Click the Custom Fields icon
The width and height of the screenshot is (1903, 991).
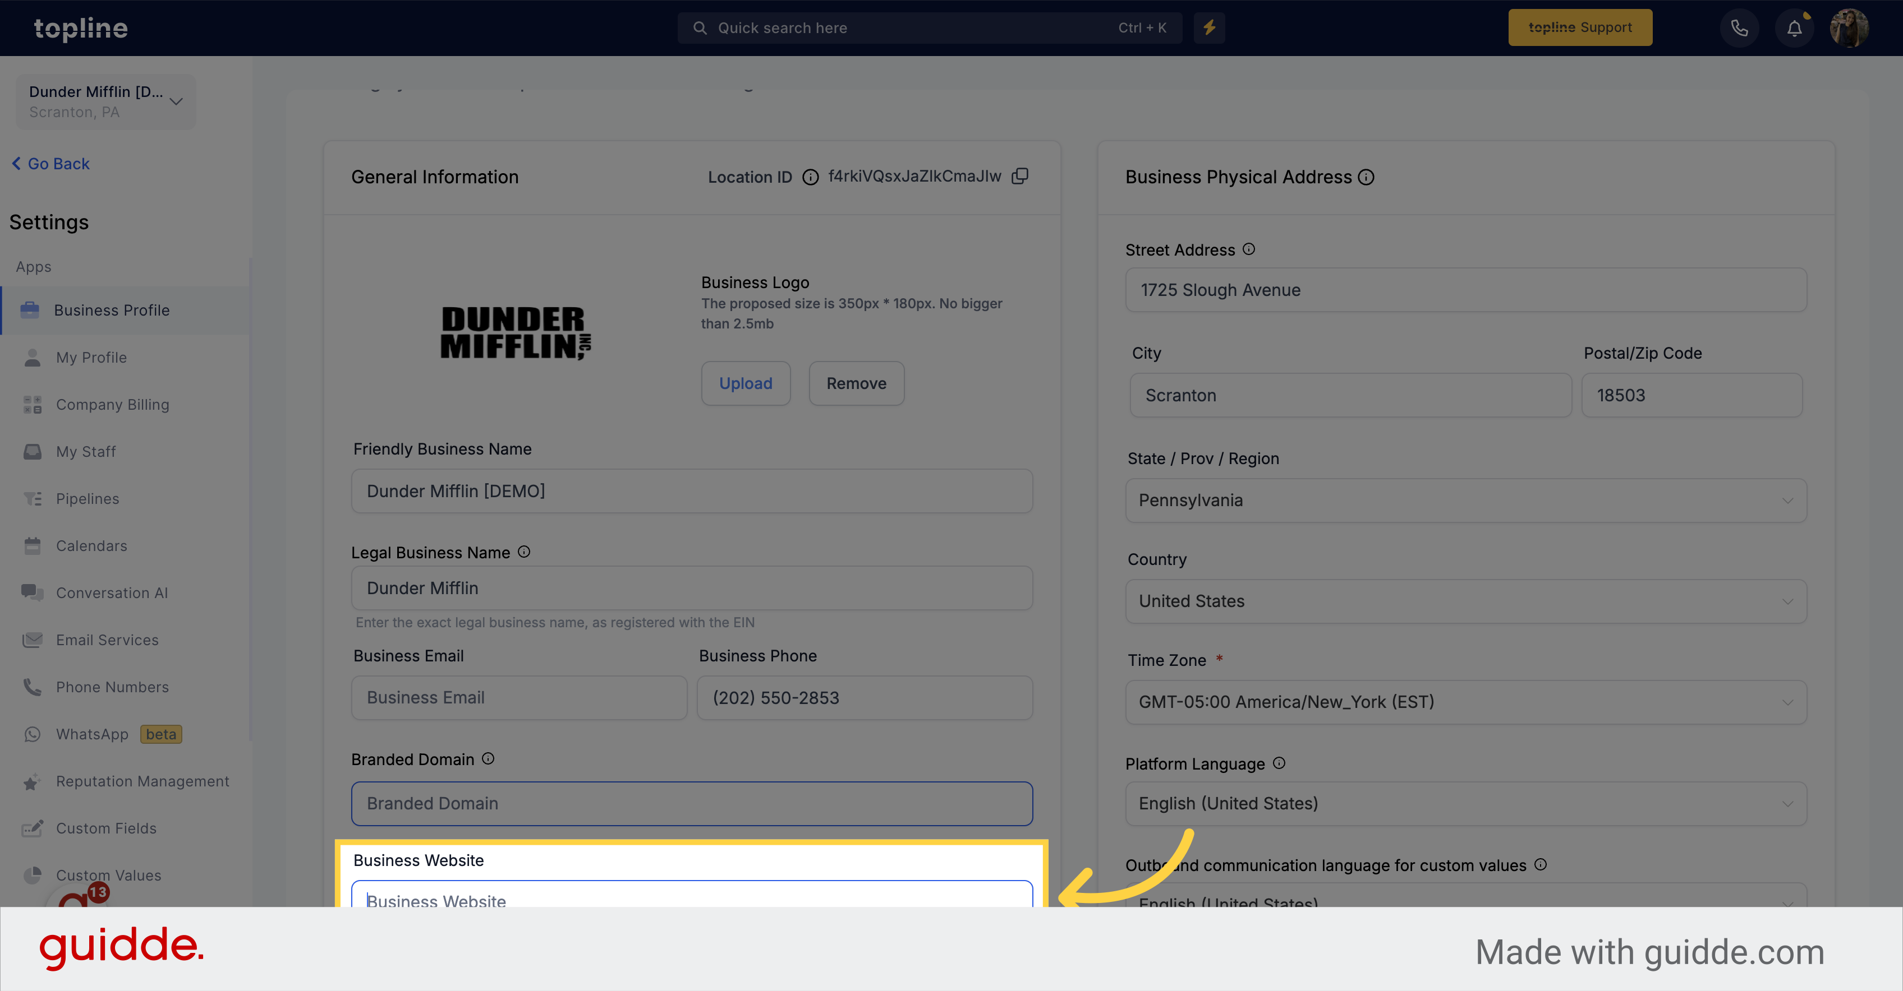point(33,828)
